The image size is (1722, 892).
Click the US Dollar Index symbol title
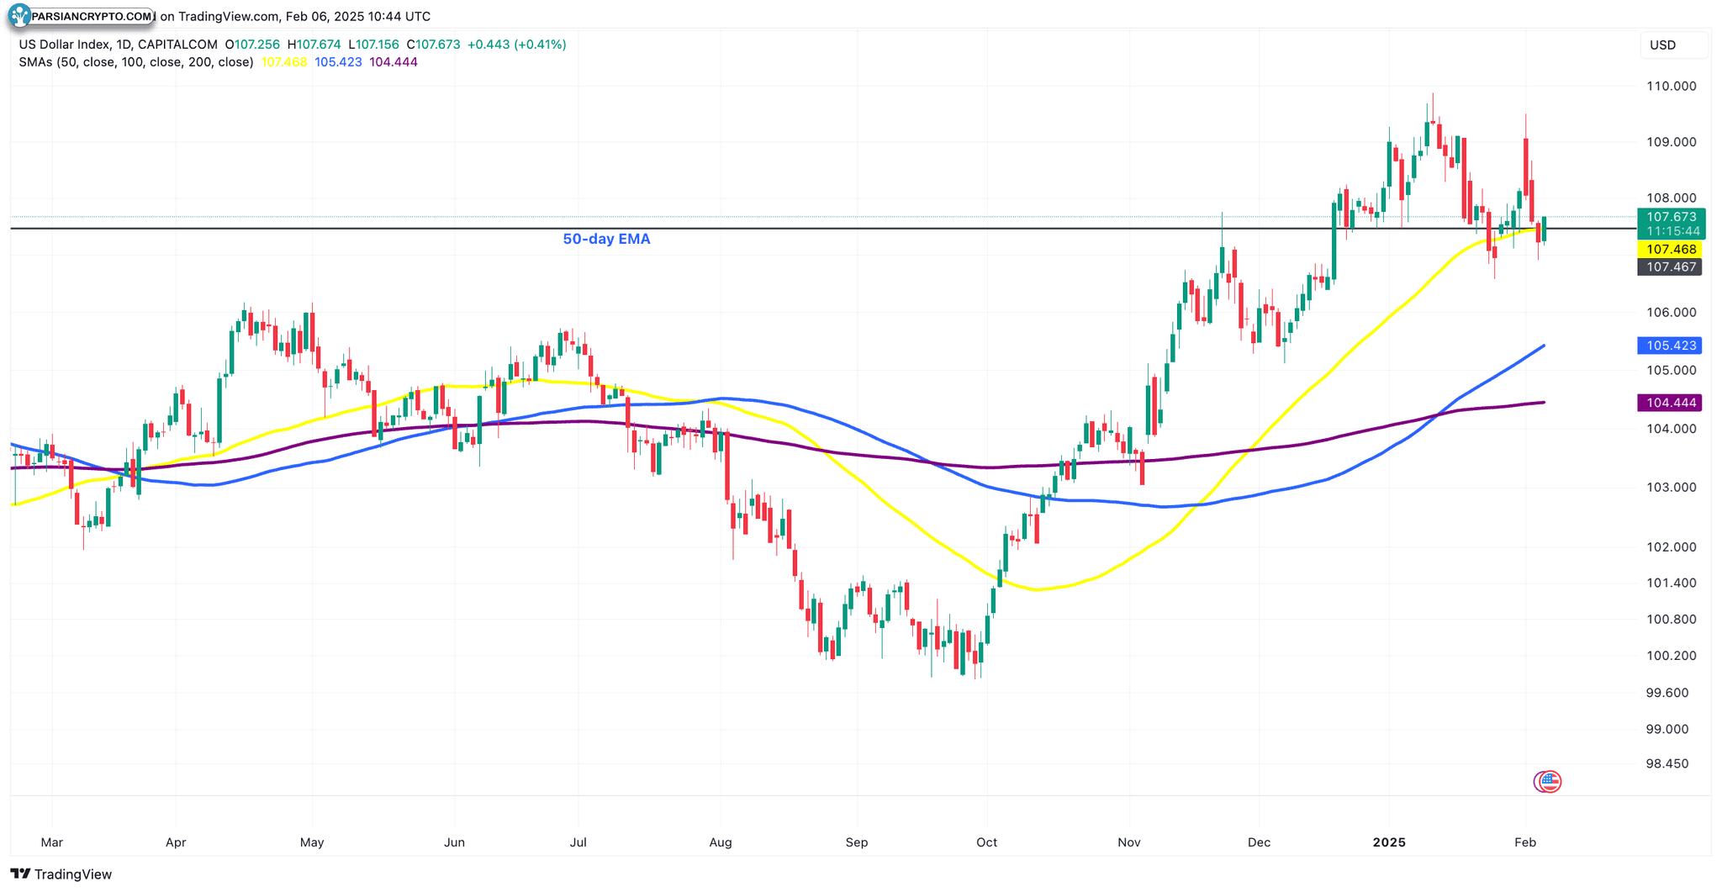[118, 45]
